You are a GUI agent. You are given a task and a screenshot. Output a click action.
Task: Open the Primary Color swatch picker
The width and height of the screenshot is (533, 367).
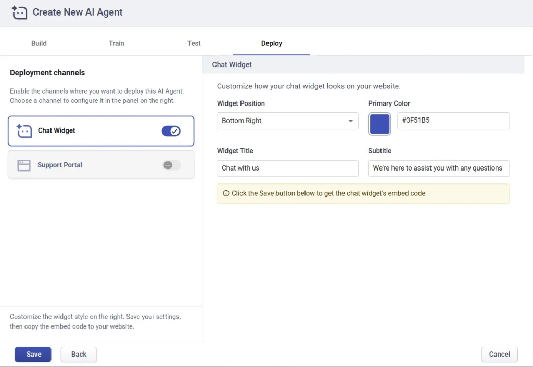click(380, 124)
